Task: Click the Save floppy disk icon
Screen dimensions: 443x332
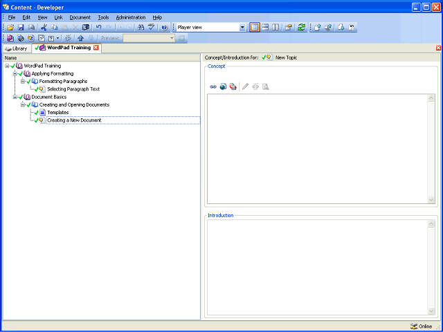Action: [x=21, y=28]
